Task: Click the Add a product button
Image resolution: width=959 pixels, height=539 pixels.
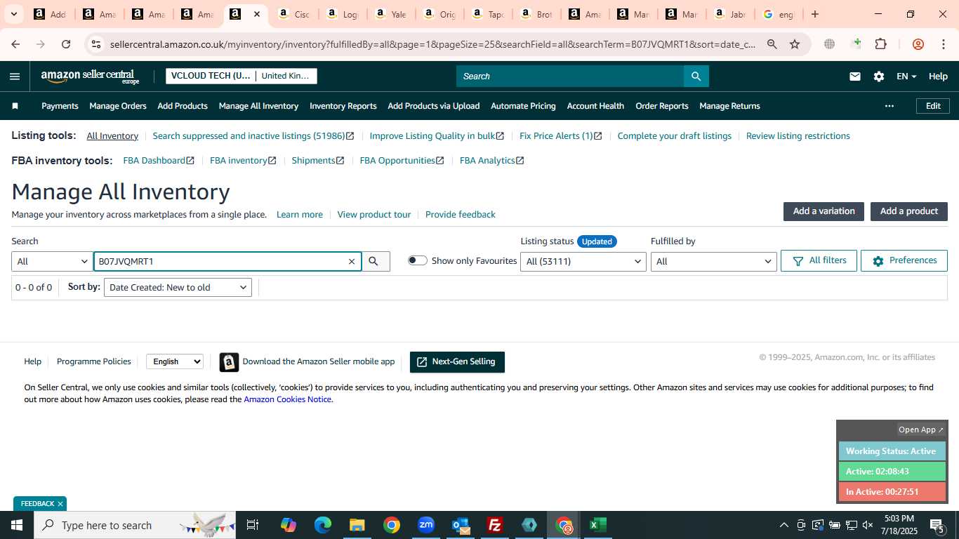Action: [x=909, y=211]
